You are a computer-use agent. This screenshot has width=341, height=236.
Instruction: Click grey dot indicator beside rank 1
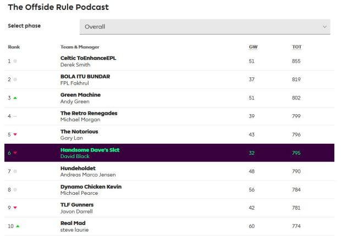(x=15, y=61)
